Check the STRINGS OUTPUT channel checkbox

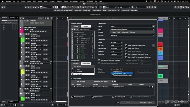tap(72, 38)
